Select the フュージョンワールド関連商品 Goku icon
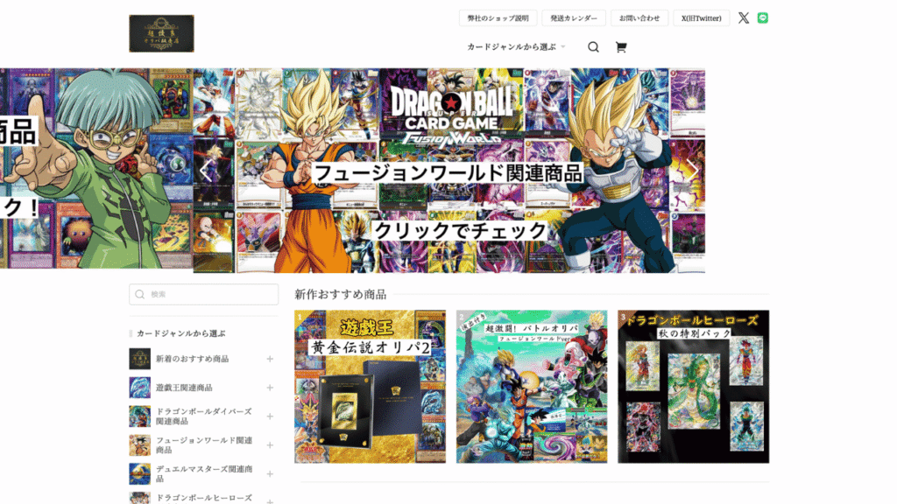Image resolution: width=897 pixels, height=504 pixels. coord(141,445)
